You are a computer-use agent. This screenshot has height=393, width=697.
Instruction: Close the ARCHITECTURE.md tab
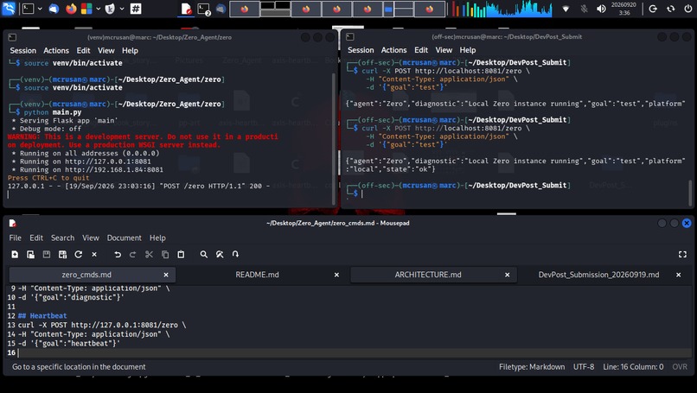[508, 275]
